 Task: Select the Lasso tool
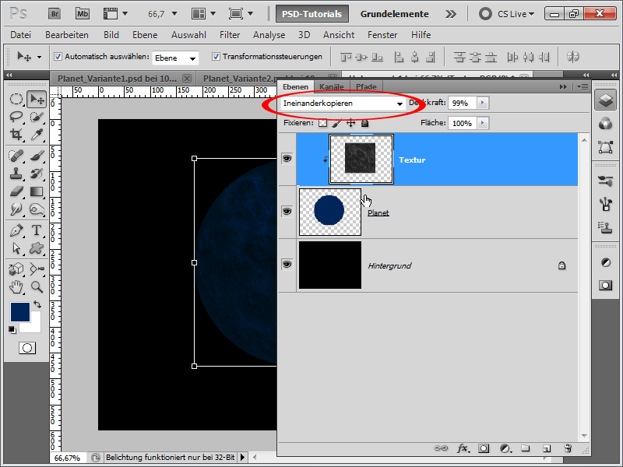(x=16, y=116)
